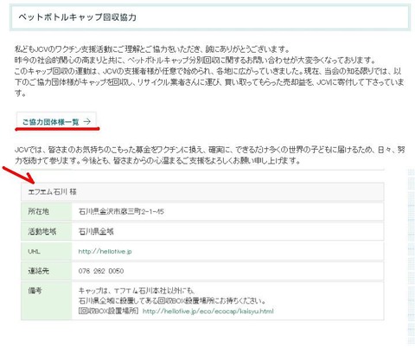Click the remark line starting キャップは

[x=137, y=290]
